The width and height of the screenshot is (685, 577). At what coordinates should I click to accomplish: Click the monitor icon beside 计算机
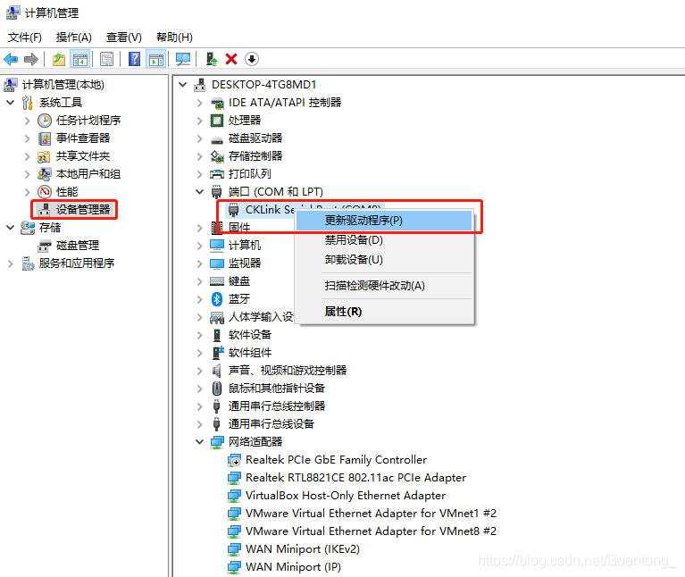coord(217,246)
